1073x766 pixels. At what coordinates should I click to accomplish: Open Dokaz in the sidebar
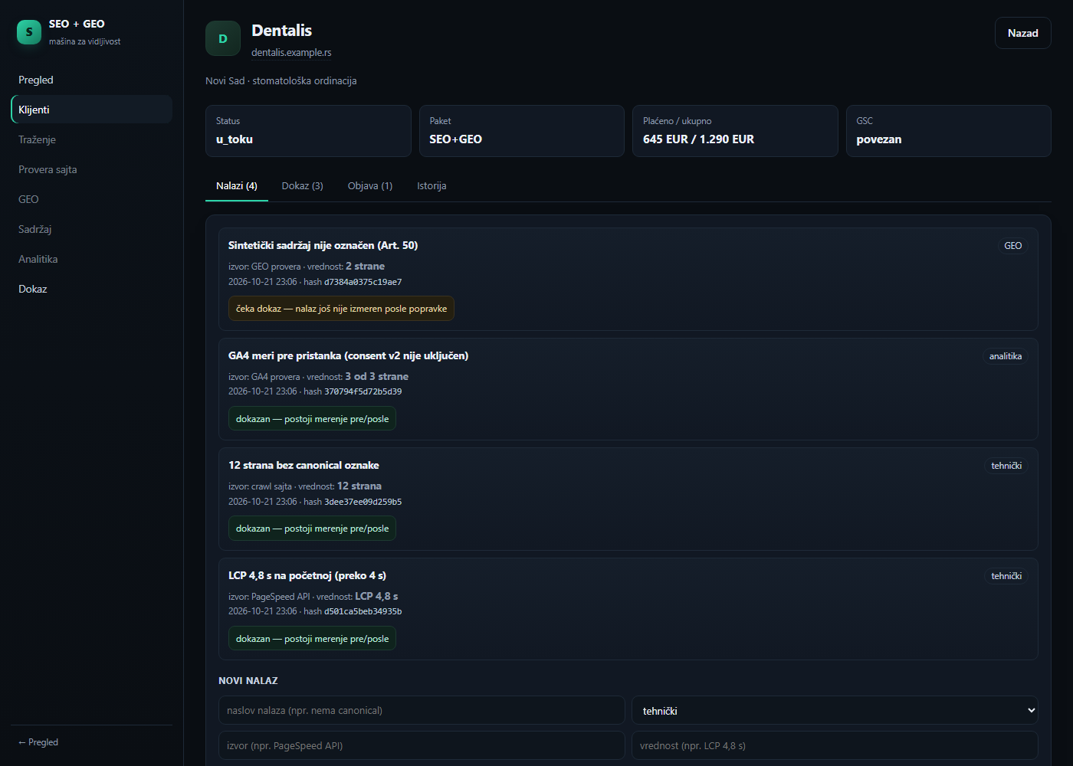tap(92, 289)
